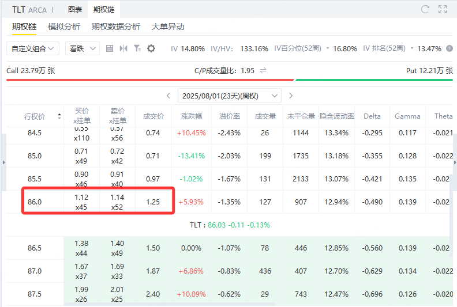Select the 期权链 sub-tab
The image size is (457, 307).
click(24, 26)
